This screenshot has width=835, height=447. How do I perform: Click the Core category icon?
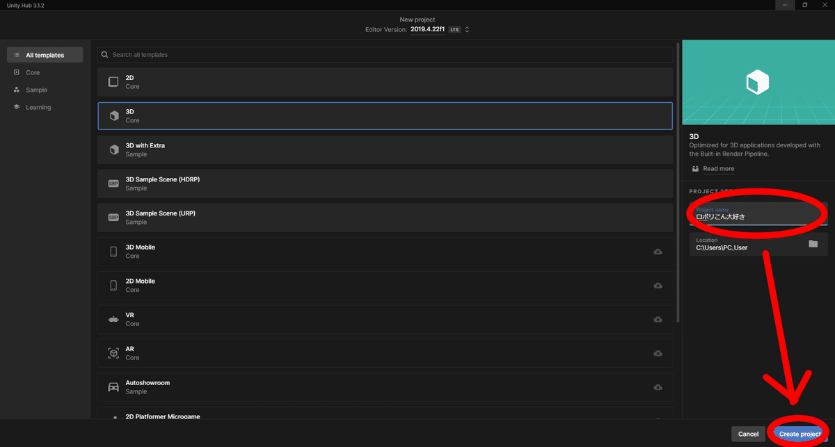point(17,72)
